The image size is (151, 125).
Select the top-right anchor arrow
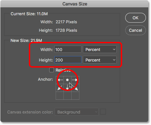click(75, 80)
